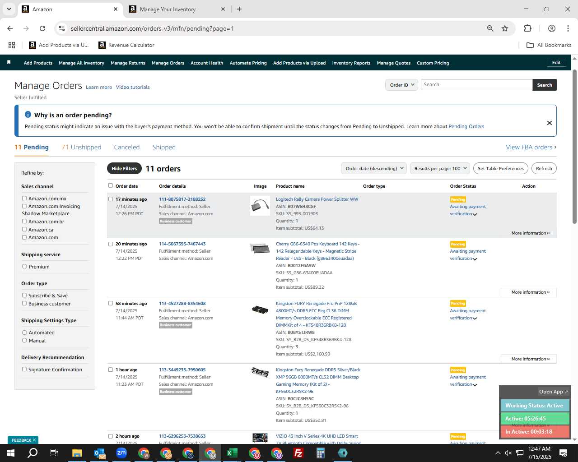This screenshot has height=462, width=578.
Task: Open Calculator from the taskbar
Action: pos(321,453)
